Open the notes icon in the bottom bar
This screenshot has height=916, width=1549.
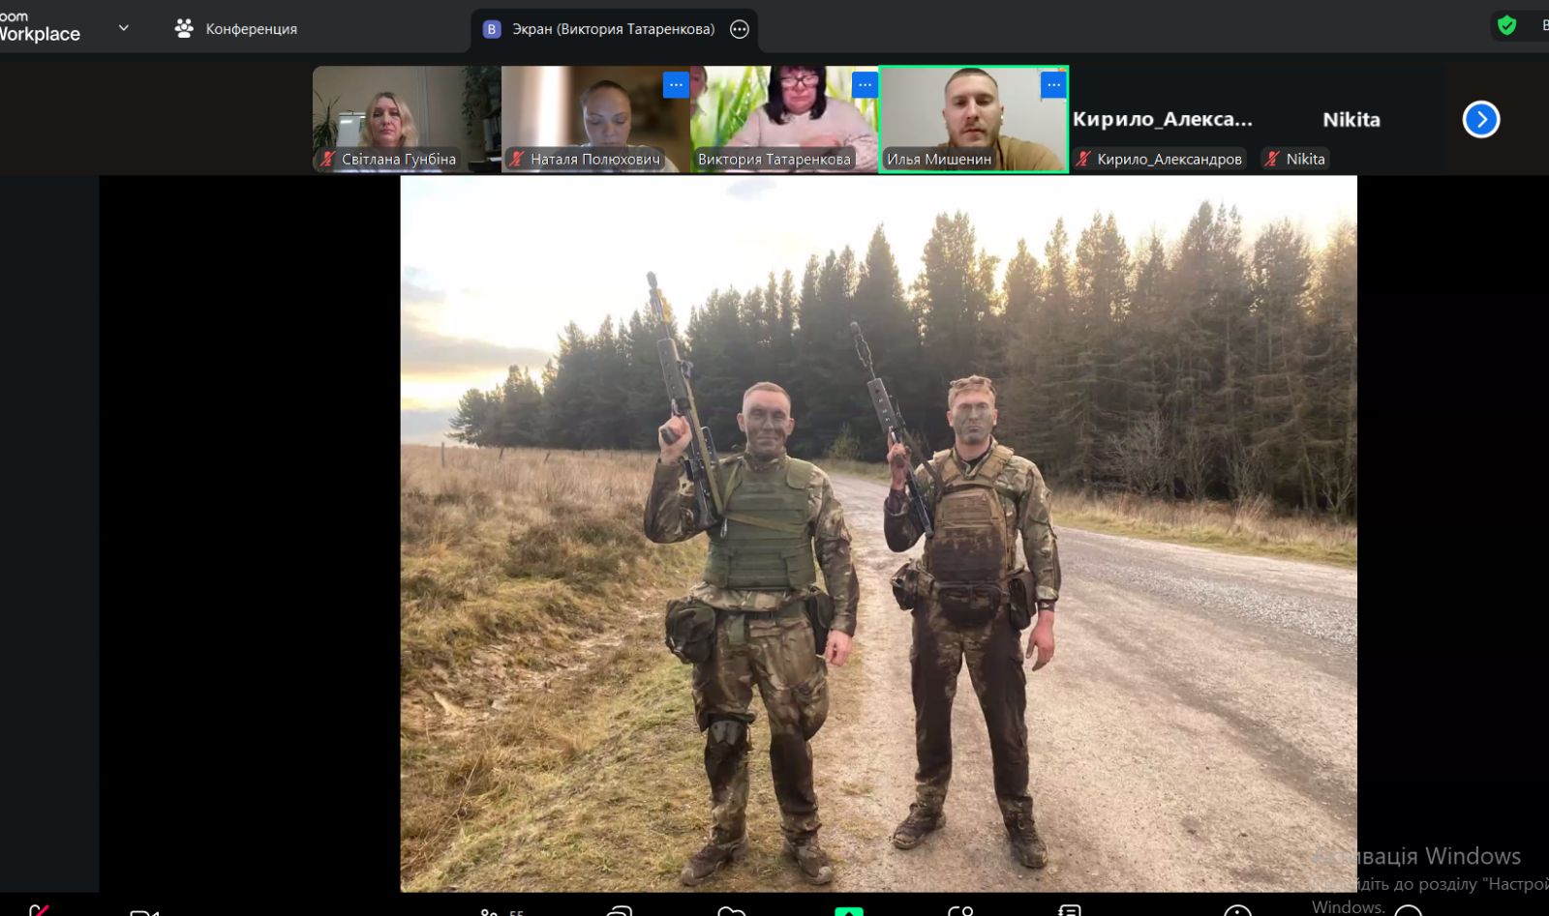click(1070, 911)
